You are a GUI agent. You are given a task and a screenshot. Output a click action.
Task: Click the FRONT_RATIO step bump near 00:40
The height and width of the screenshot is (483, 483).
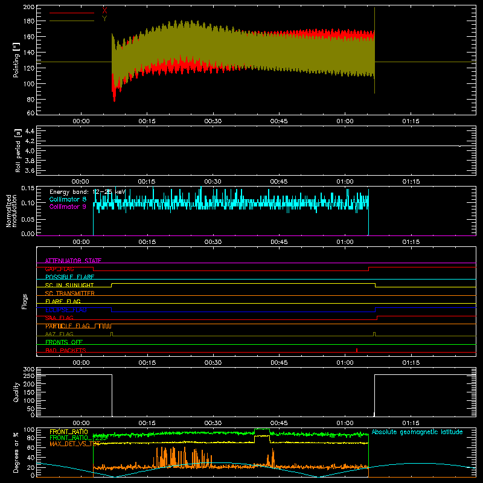(262, 436)
